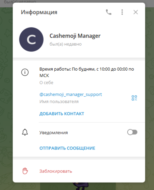Click the red hand block icon
The image size is (154, 190).
[25, 171]
